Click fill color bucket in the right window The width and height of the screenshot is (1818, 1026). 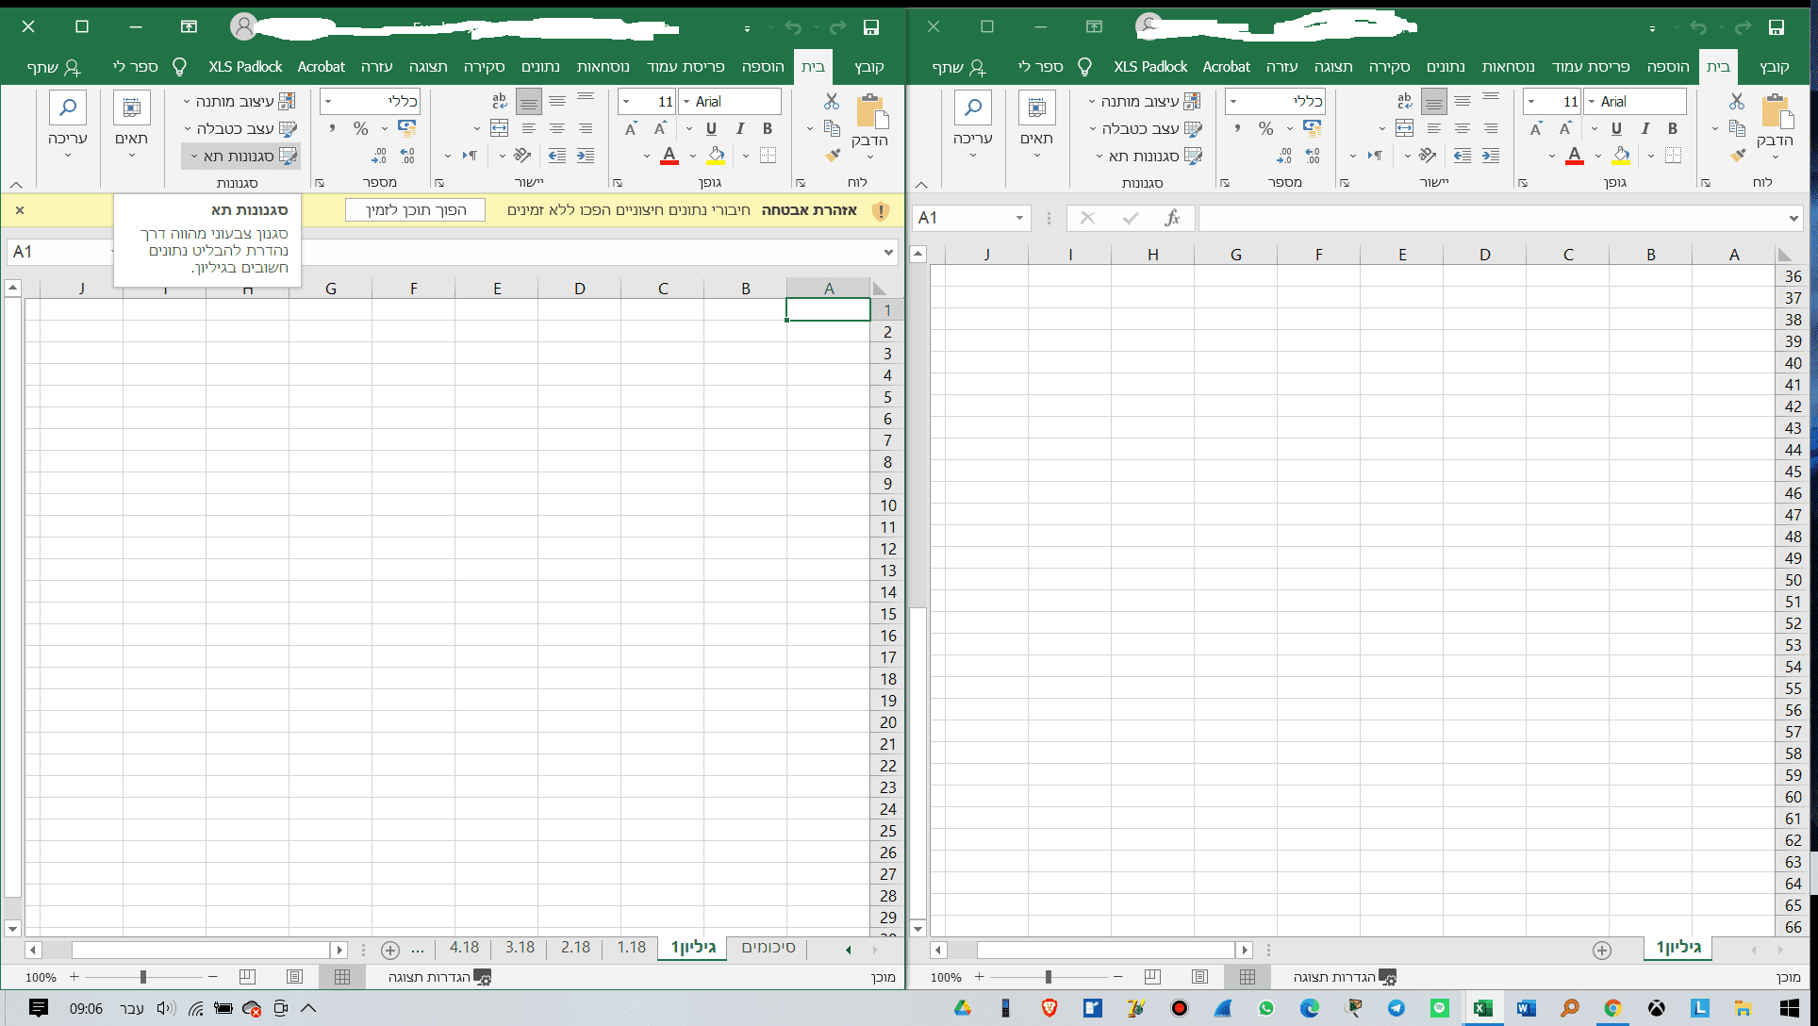tap(1621, 156)
